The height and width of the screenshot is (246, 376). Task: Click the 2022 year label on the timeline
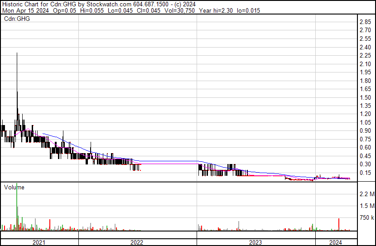(x=137, y=242)
